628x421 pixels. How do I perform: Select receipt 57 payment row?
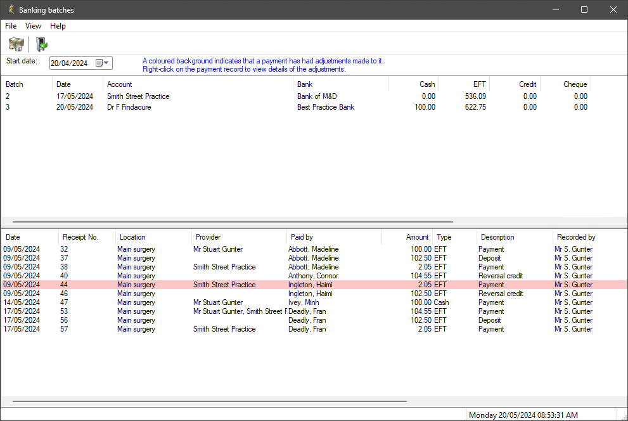(314, 329)
